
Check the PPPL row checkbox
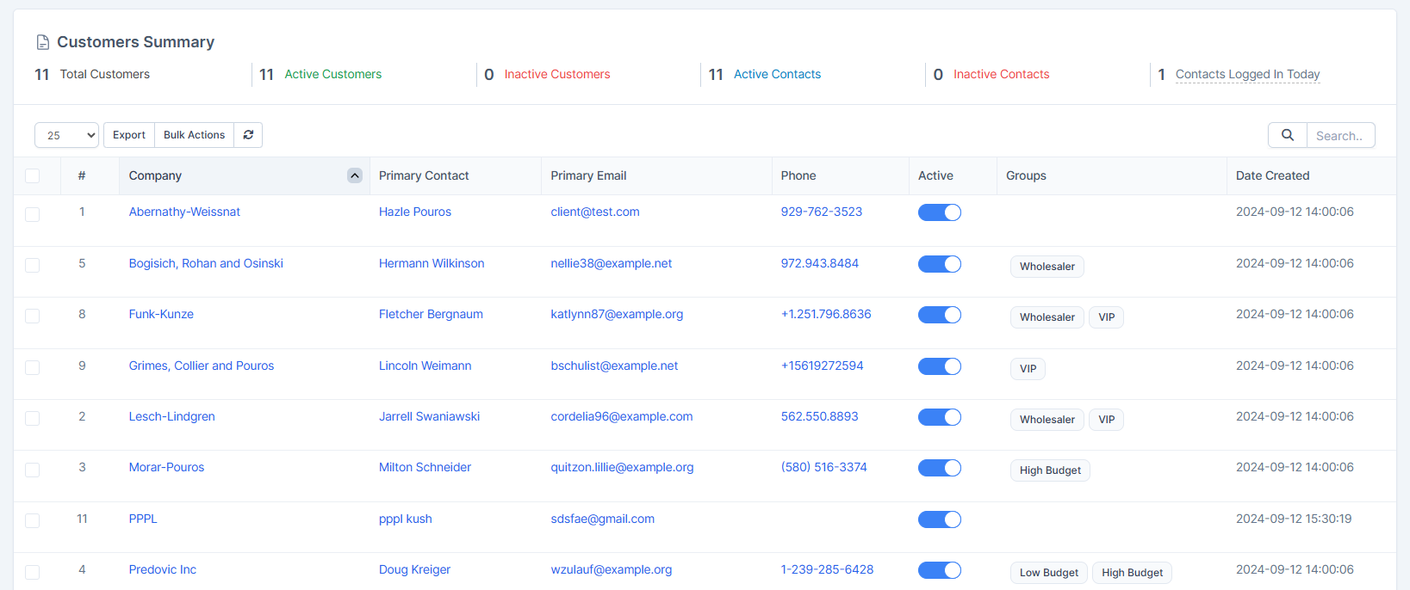pyautogui.click(x=33, y=520)
